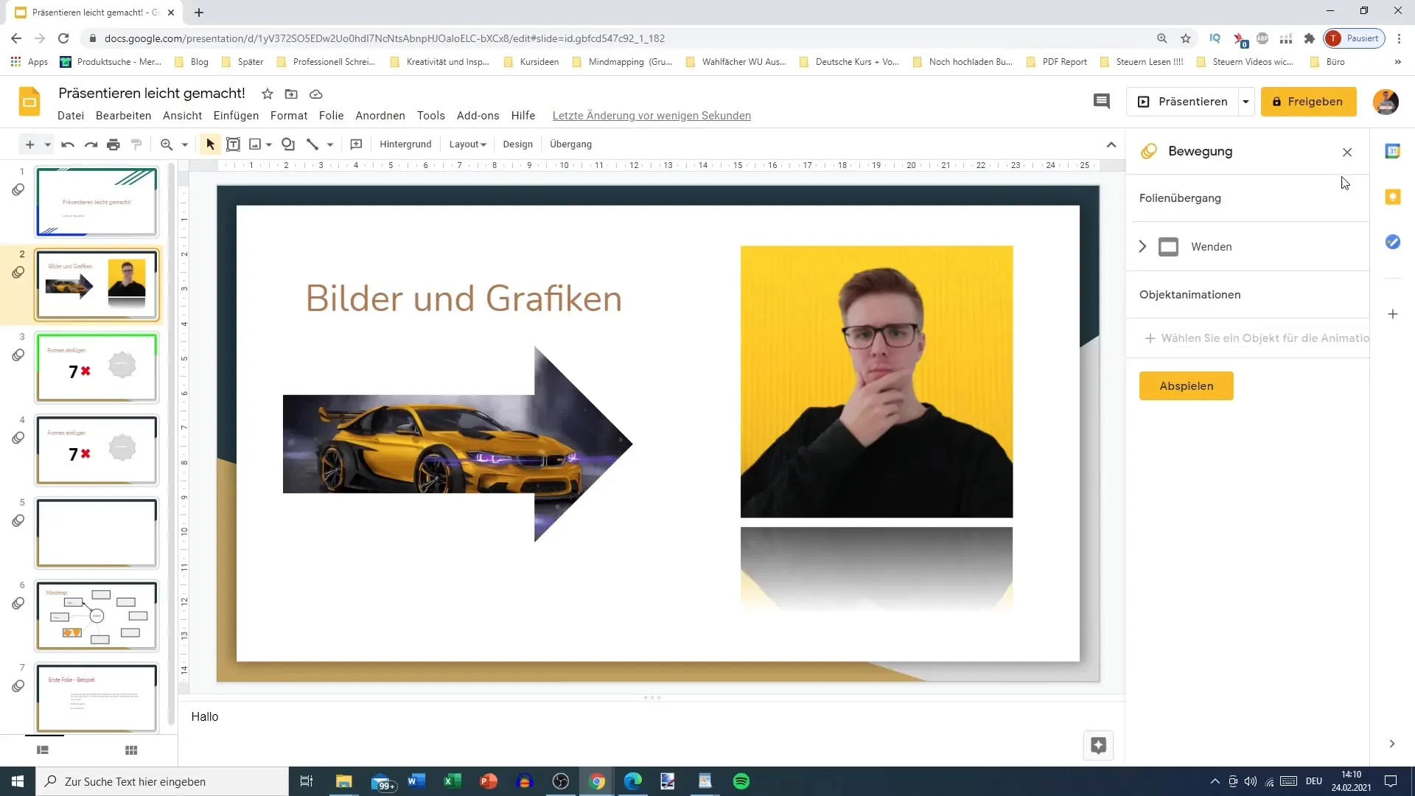Open Google Tasks side panel icon

click(1392, 242)
